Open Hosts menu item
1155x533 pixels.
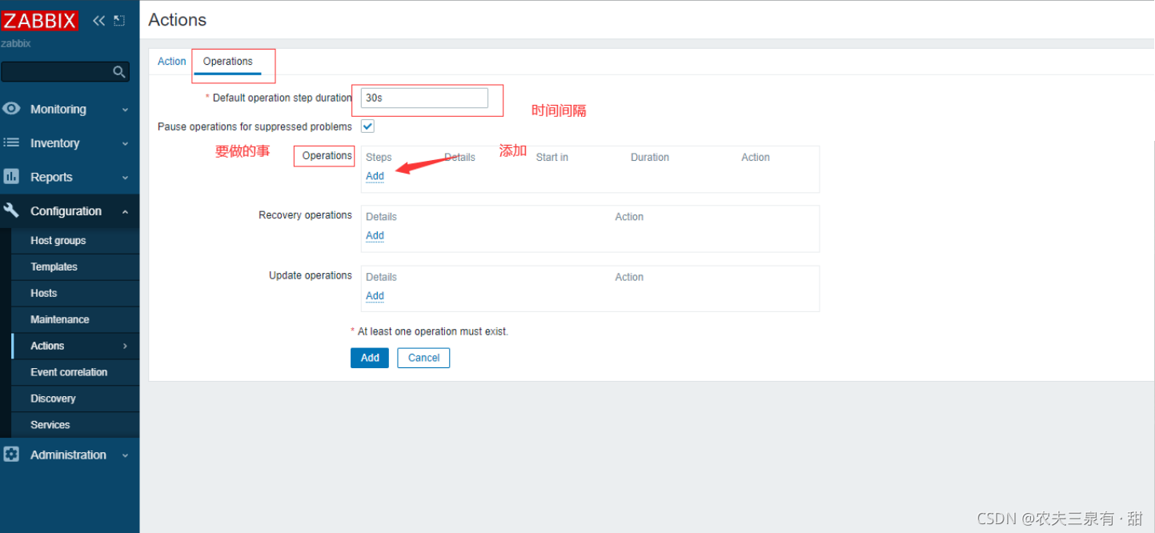point(44,293)
